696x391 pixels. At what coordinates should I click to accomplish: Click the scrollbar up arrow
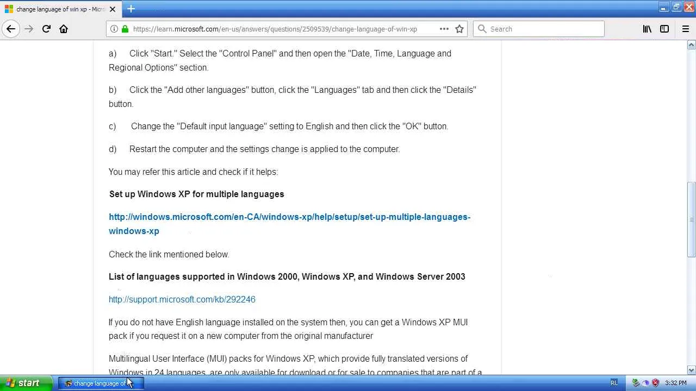click(x=691, y=45)
